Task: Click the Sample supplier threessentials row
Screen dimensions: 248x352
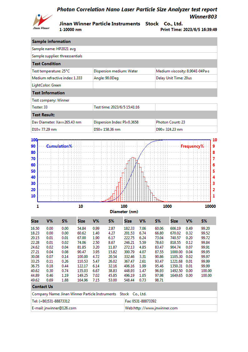Action: click(57, 56)
